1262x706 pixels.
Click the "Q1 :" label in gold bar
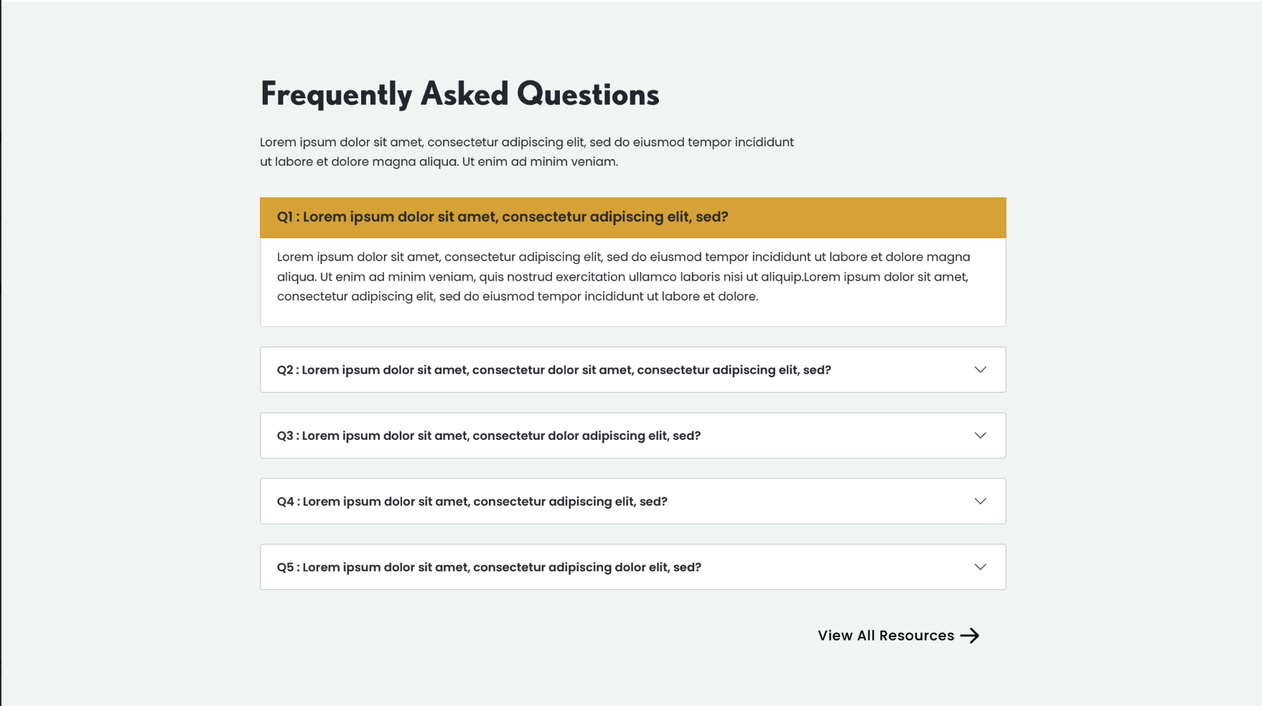pyautogui.click(x=288, y=217)
